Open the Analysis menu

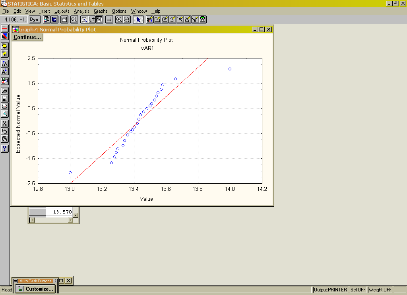[81, 11]
